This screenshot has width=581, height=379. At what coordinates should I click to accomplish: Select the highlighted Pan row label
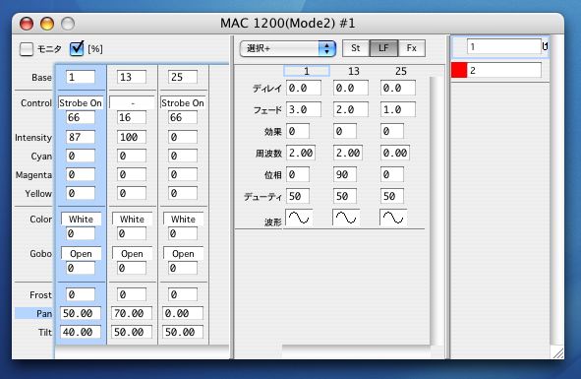click(x=34, y=314)
